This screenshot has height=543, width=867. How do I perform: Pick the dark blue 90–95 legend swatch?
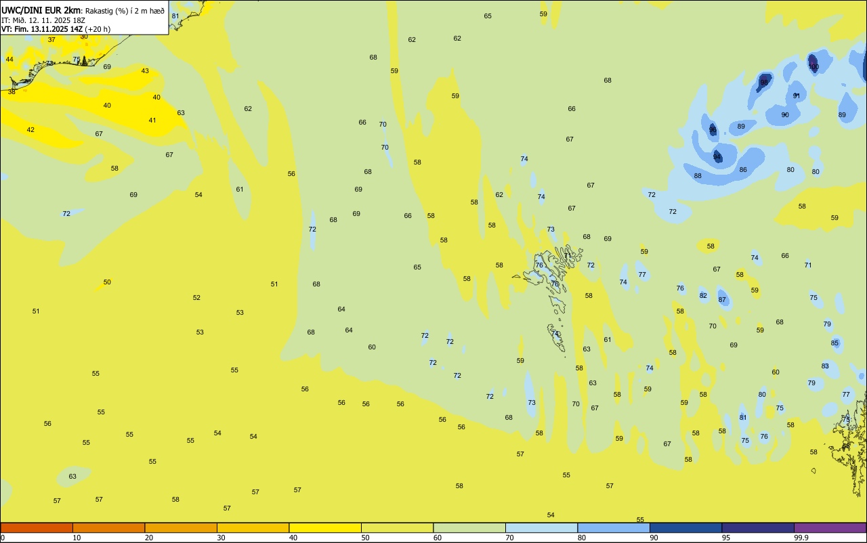click(685, 527)
